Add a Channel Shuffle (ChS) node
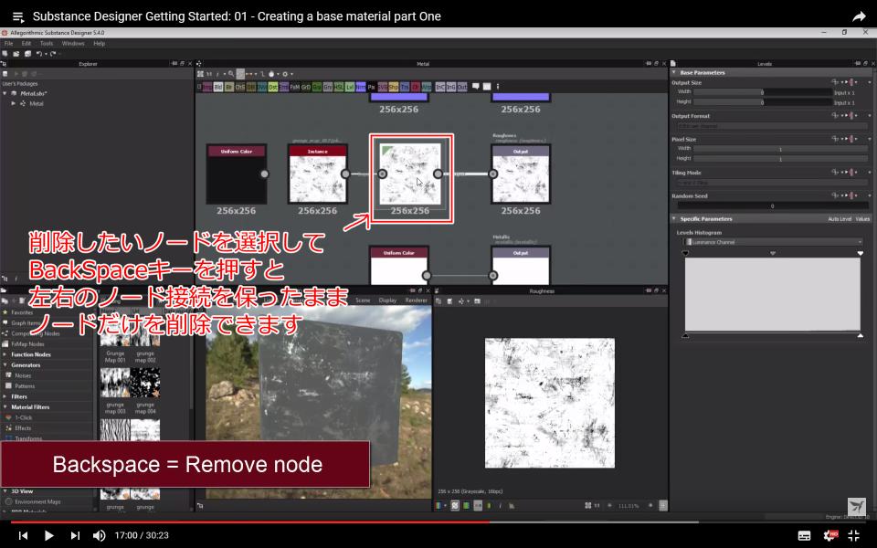Viewport: 877px width, 548px height. tap(240, 87)
